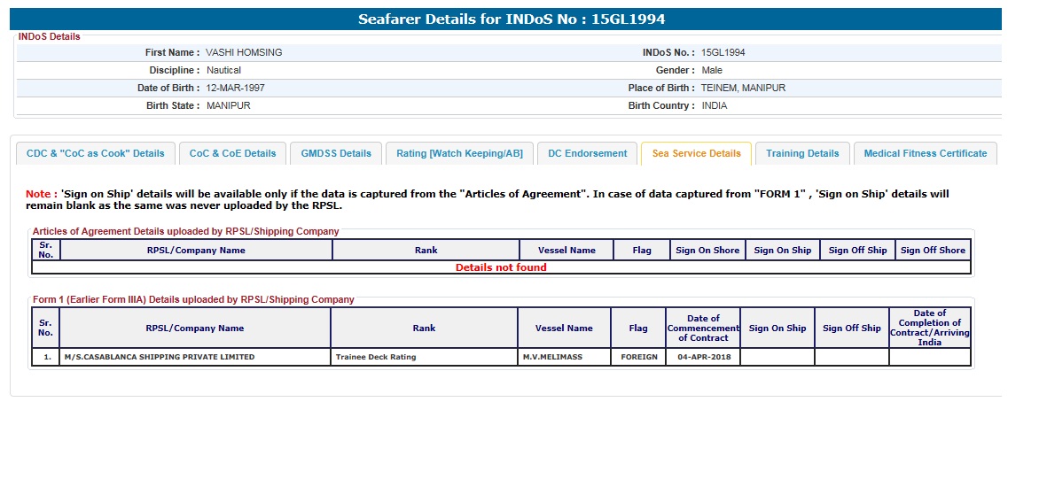
Task: Click the red 'Details not found' message
Action: pos(501,267)
